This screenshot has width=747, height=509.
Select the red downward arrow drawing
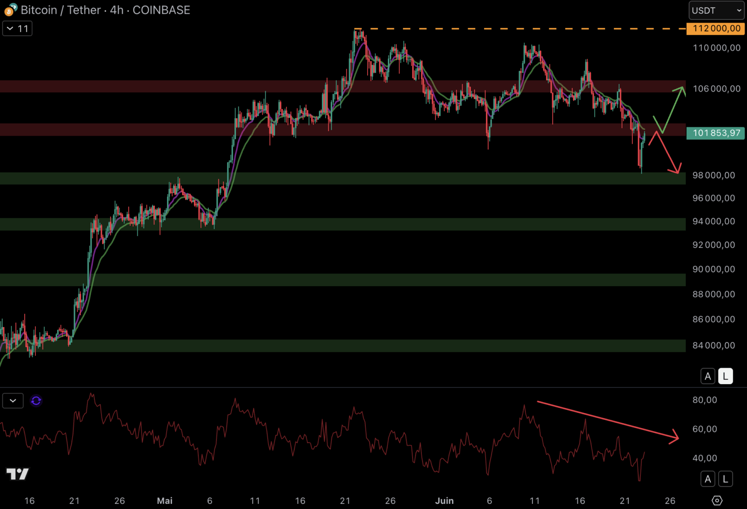pyautogui.click(x=665, y=152)
